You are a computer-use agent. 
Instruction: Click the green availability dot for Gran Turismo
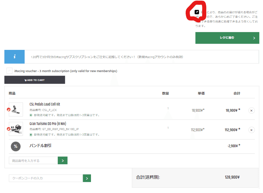(x=31, y=135)
